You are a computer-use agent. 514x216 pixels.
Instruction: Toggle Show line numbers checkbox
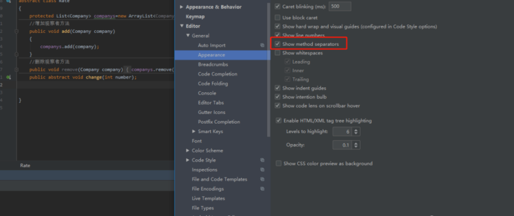[x=277, y=35]
